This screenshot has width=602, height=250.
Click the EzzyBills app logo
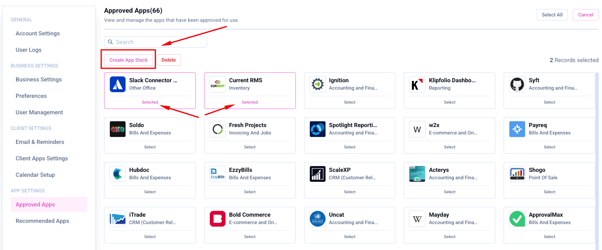click(x=218, y=174)
